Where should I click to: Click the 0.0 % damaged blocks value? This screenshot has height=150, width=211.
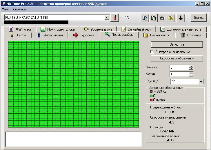(170, 112)
